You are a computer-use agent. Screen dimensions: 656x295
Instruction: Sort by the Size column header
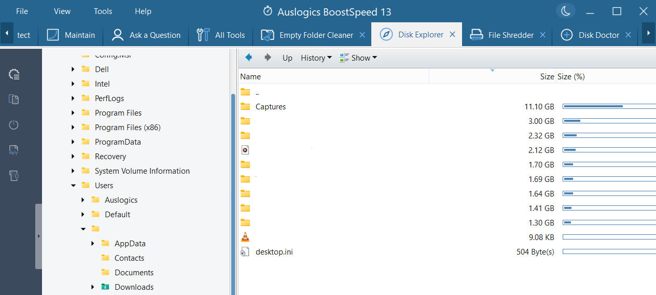(x=493, y=76)
